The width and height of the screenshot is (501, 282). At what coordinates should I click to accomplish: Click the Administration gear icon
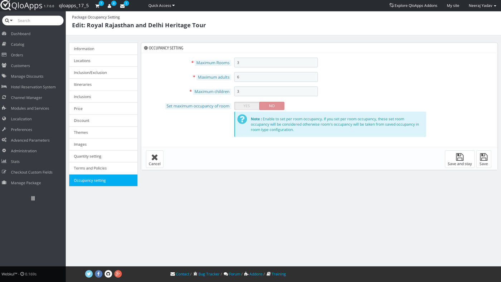pos(4,151)
